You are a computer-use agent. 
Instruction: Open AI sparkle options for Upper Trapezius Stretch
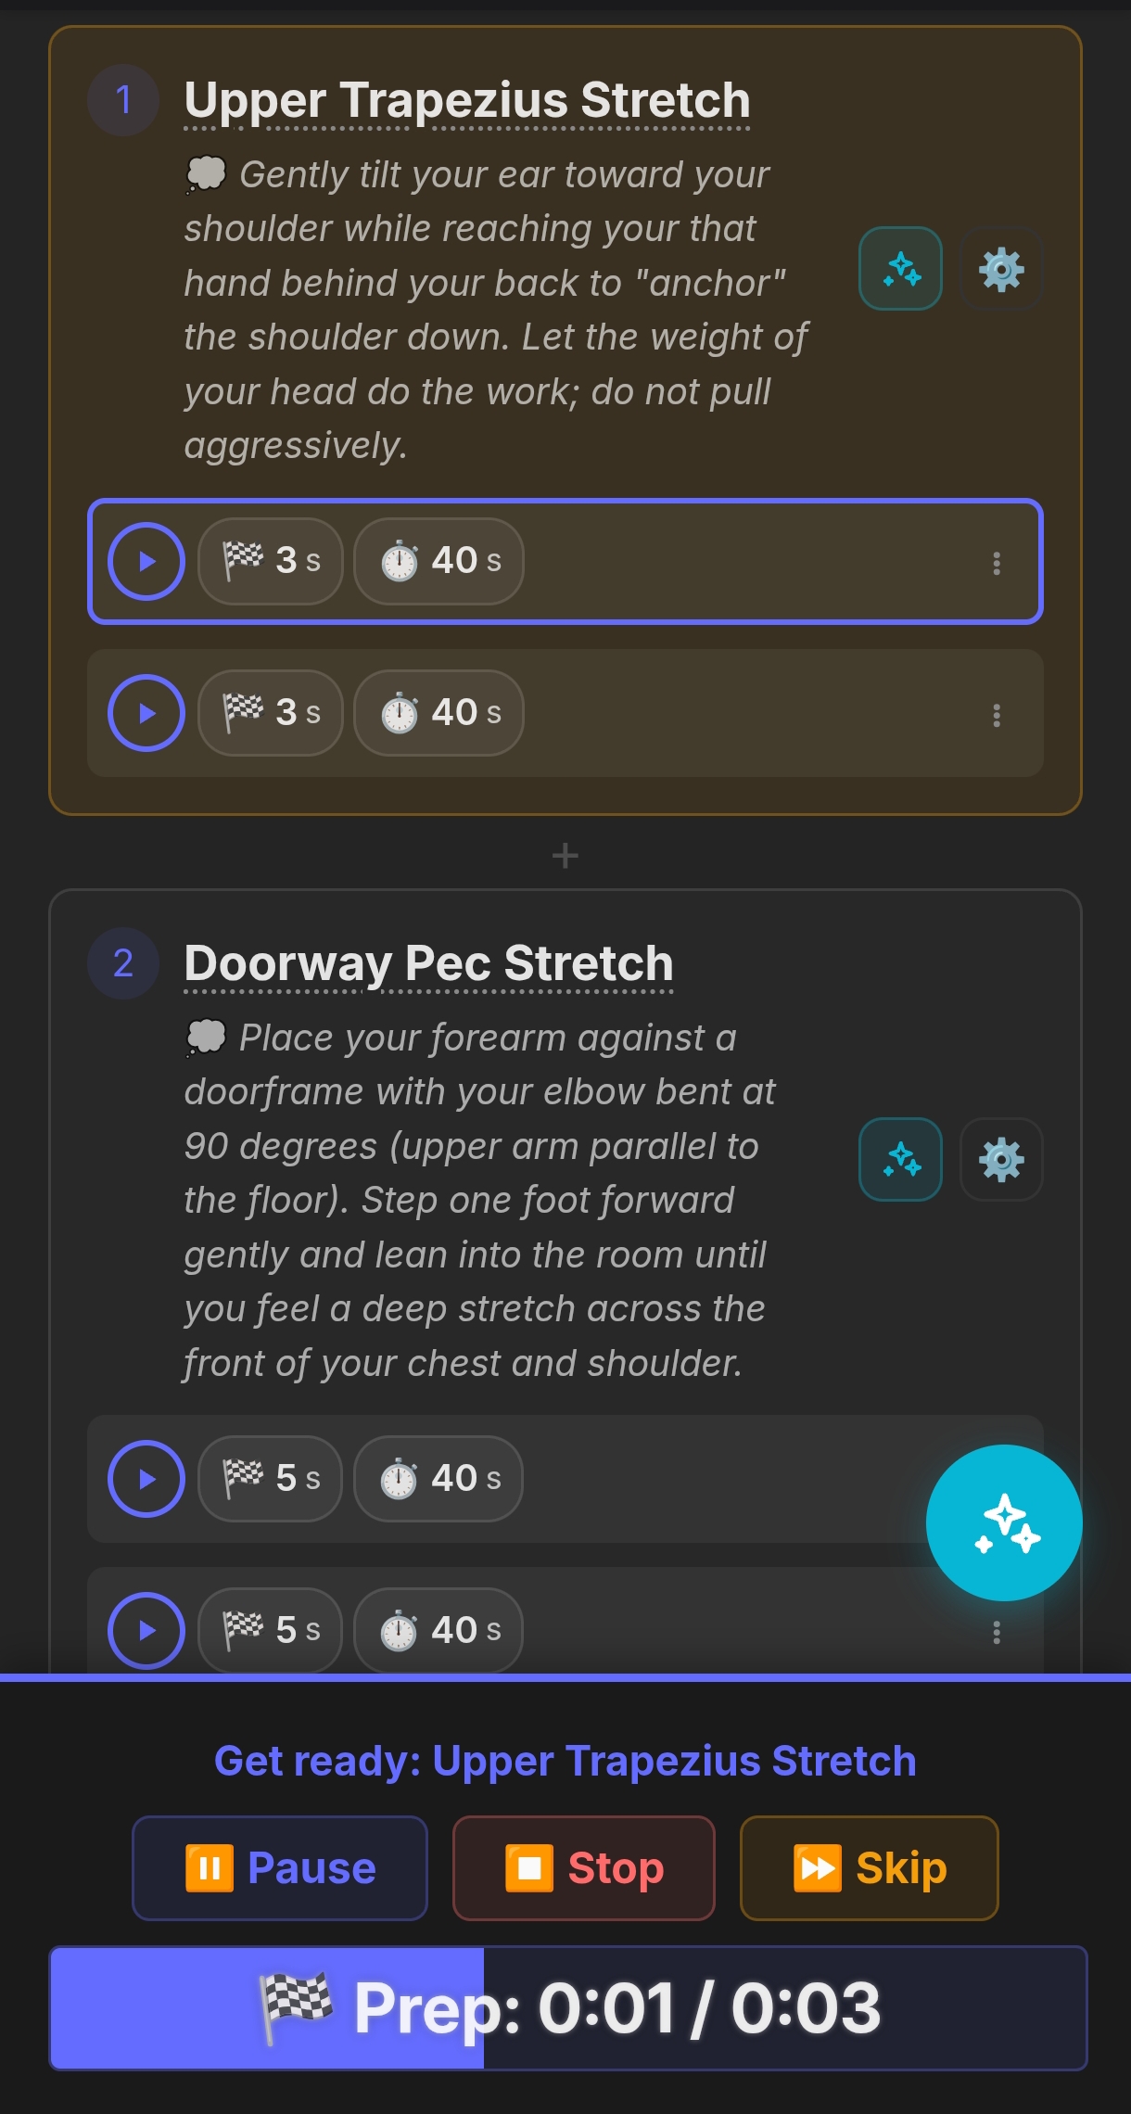[898, 269]
